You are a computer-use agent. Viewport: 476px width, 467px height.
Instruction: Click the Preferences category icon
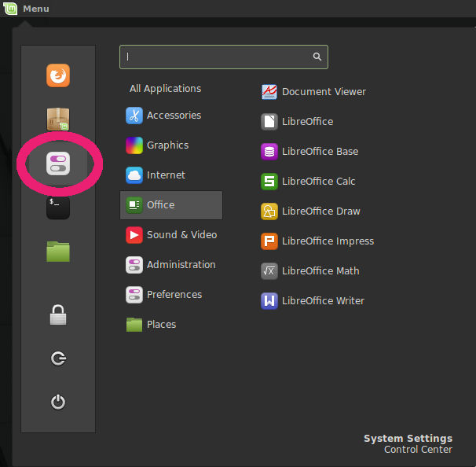point(134,294)
